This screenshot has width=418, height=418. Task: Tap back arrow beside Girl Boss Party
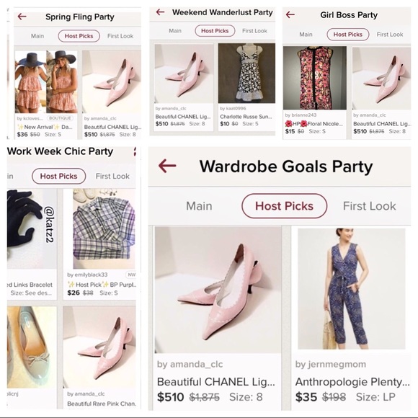pos(290,14)
